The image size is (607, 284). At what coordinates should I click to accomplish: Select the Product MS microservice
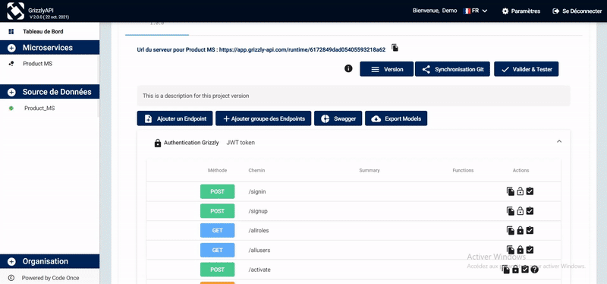click(x=37, y=64)
